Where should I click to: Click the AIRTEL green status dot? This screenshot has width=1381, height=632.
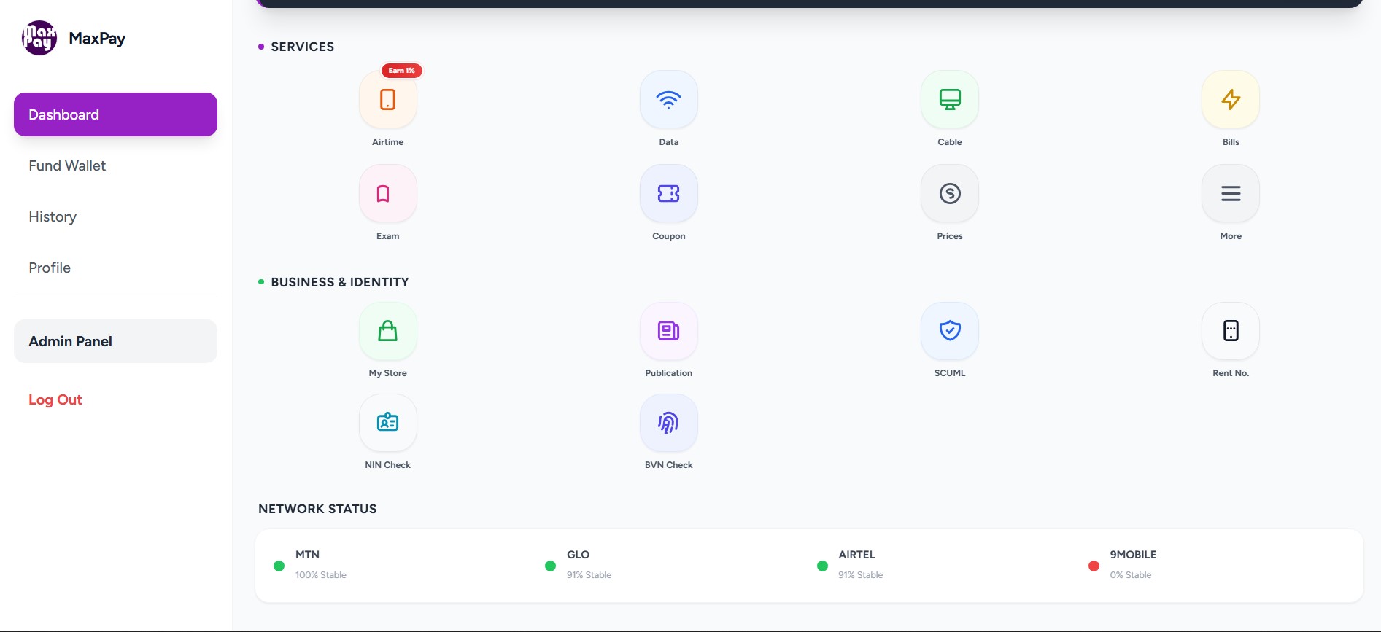pos(822,566)
